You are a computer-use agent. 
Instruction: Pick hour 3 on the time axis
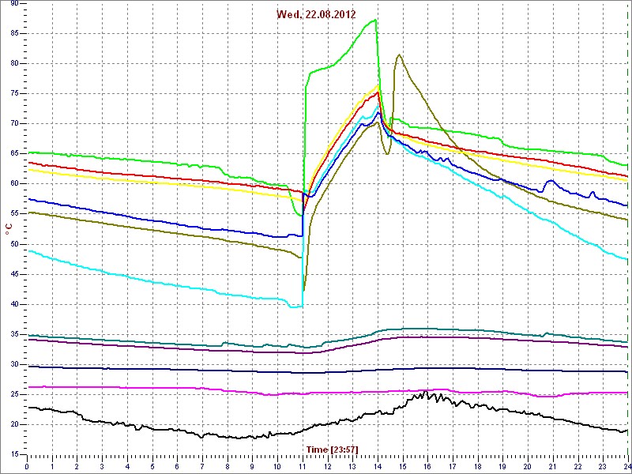[102, 466]
